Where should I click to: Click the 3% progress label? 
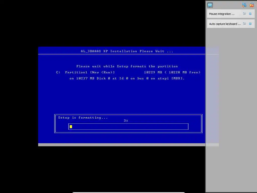click(x=126, y=121)
